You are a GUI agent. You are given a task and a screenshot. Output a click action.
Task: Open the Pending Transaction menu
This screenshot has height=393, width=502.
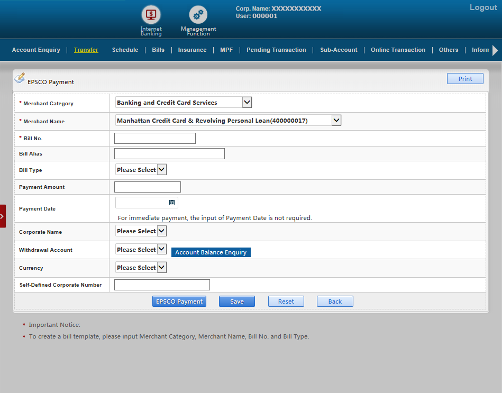[276, 50]
